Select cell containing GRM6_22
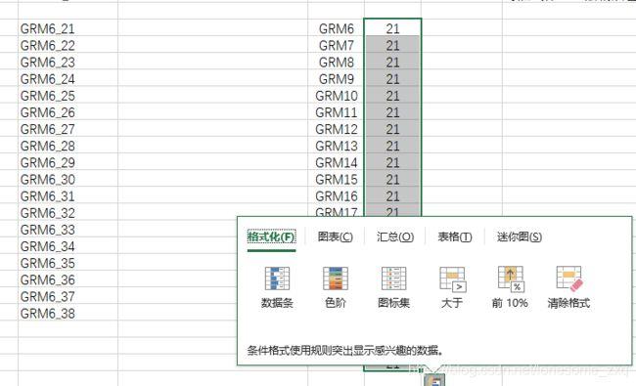The height and width of the screenshot is (386, 636). [68, 45]
